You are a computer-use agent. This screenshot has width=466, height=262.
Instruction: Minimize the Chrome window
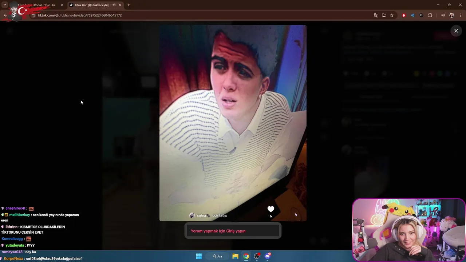pos(438,5)
